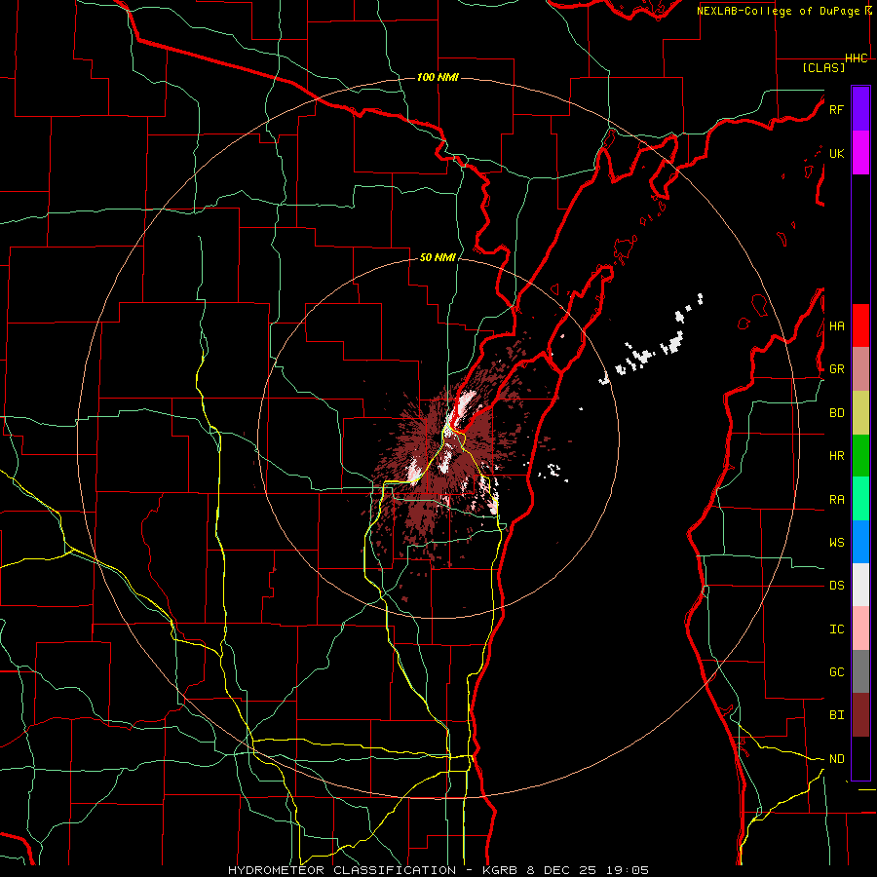Click the ND black legend swatch

coord(860,758)
